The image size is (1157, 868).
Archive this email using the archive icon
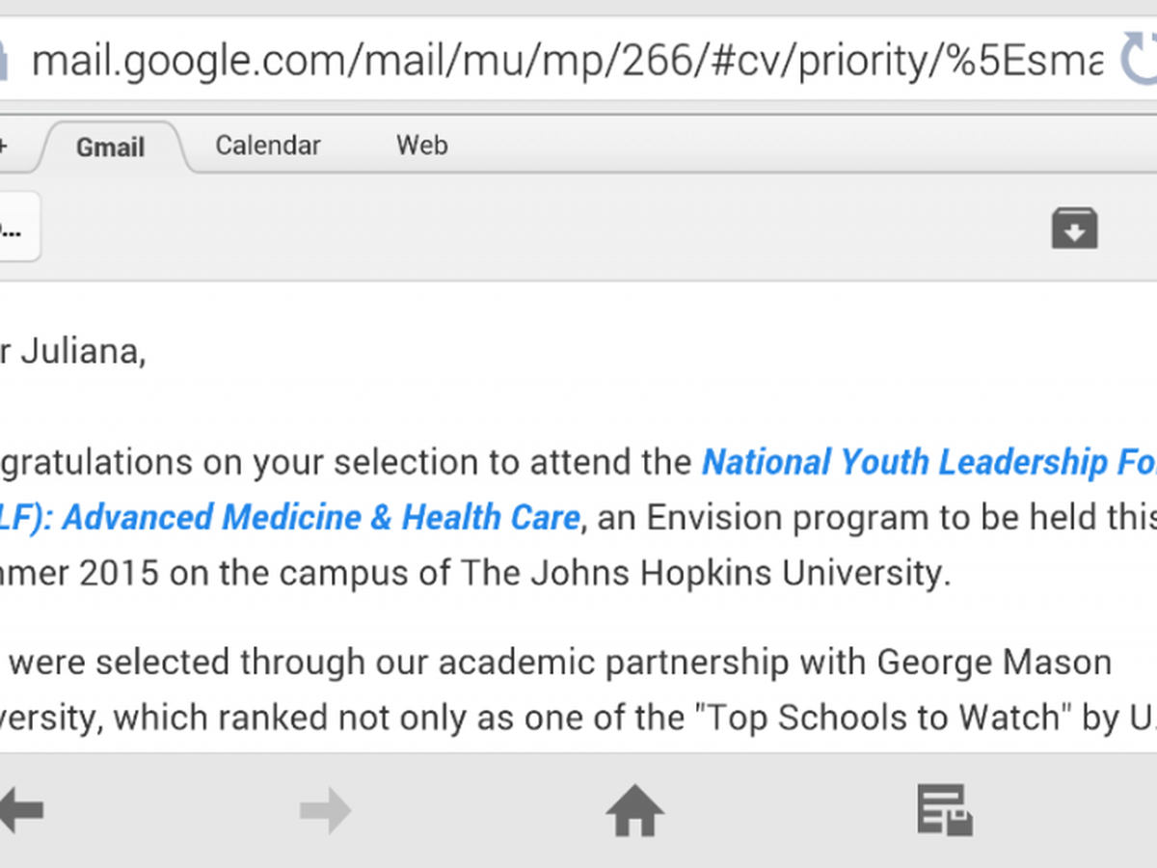point(1074,229)
